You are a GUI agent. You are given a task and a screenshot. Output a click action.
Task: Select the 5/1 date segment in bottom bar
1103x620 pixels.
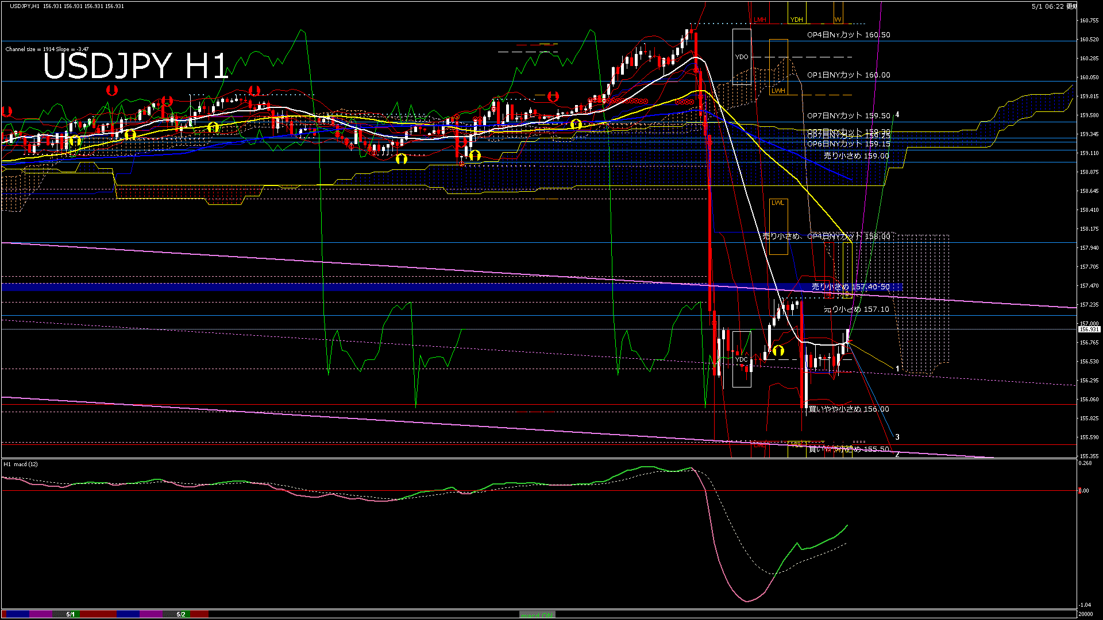pos(70,614)
